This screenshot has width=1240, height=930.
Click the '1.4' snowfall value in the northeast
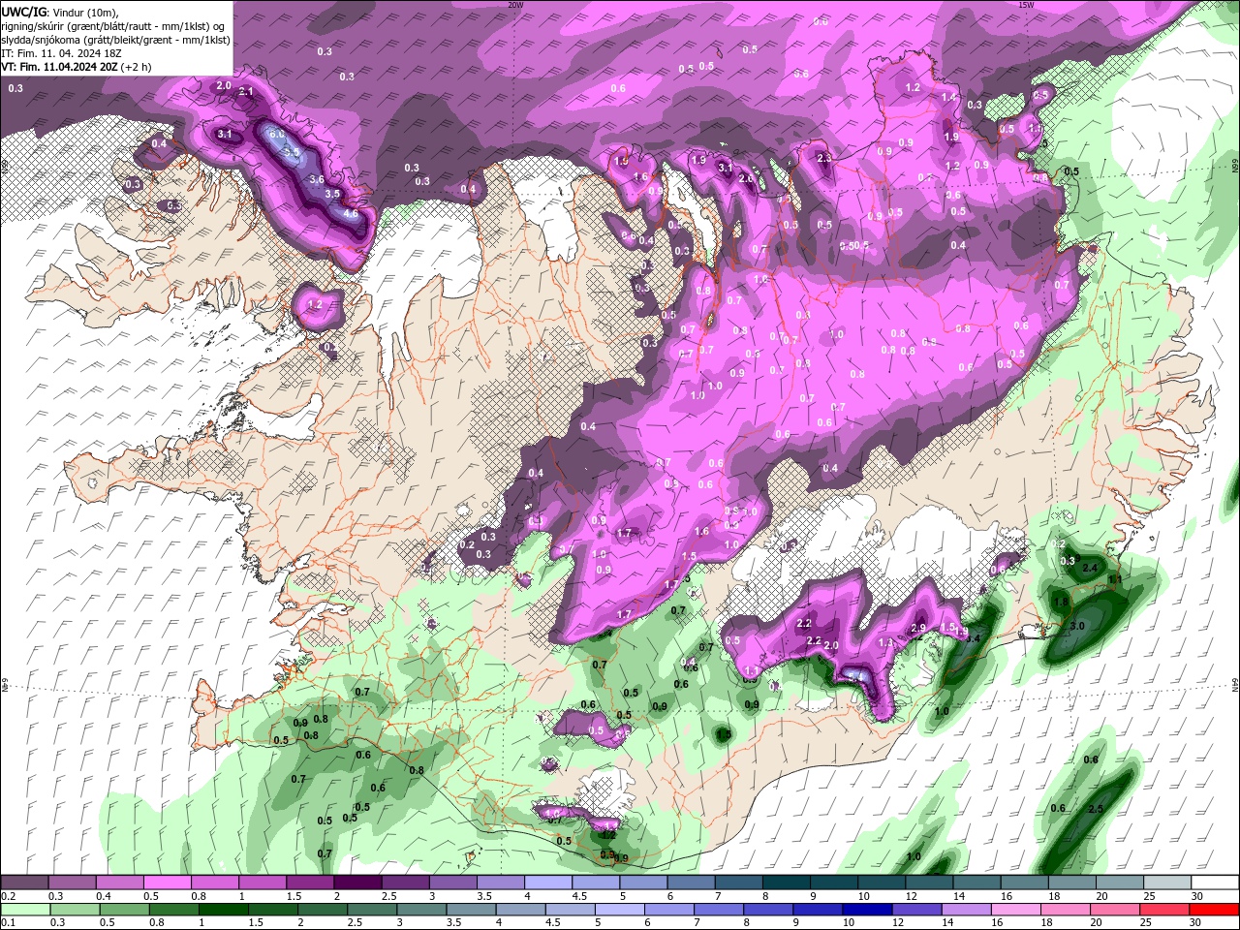pyautogui.click(x=948, y=97)
